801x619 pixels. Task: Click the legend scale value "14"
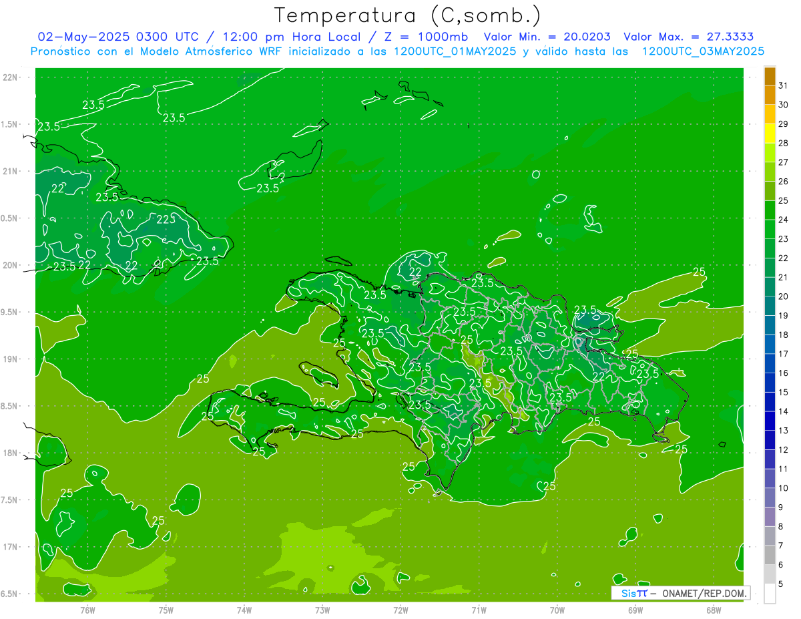pyautogui.click(x=784, y=411)
